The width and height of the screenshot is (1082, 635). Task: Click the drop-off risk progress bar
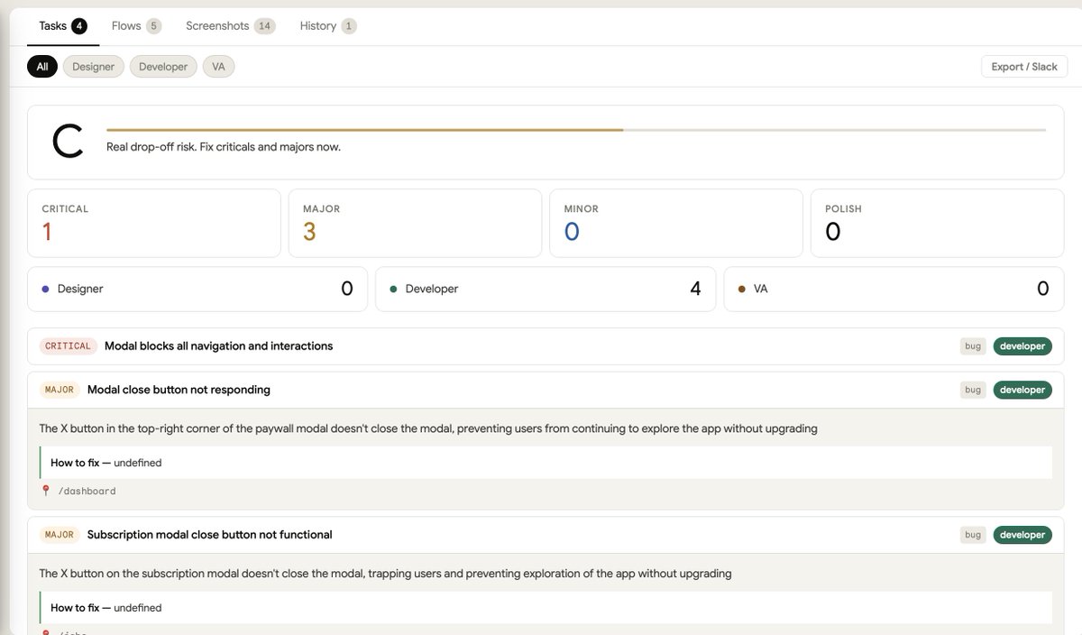pos(575,130)
